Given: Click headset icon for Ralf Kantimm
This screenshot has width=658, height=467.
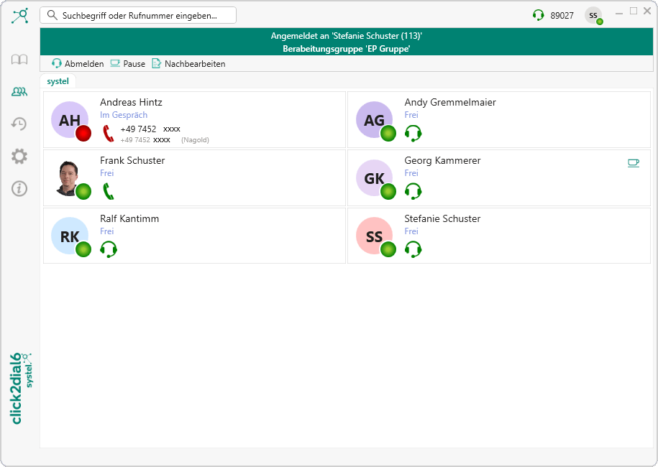Looking at the screenshot, I should [x=109, y=249].
